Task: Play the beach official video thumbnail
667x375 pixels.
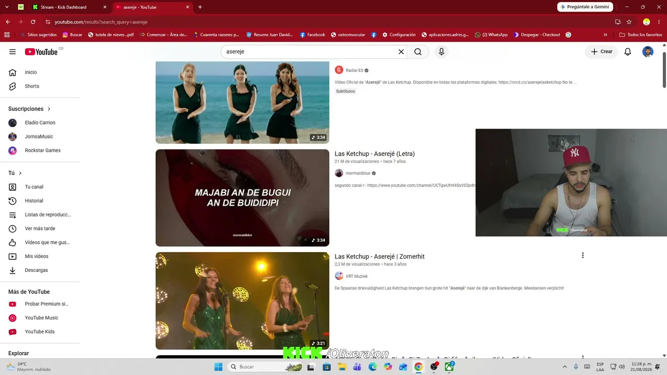Action: (x=242, y=103)
